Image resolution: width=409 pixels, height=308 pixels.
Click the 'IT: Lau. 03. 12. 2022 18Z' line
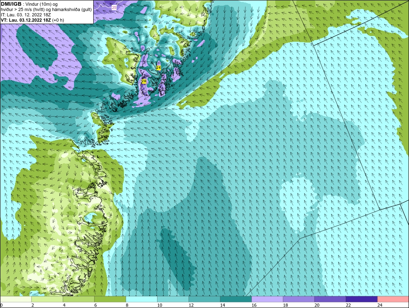click(26, 15)
